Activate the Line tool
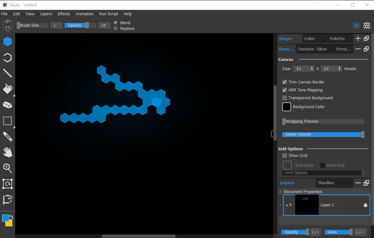374x238 pixels. tap(7, 73)
